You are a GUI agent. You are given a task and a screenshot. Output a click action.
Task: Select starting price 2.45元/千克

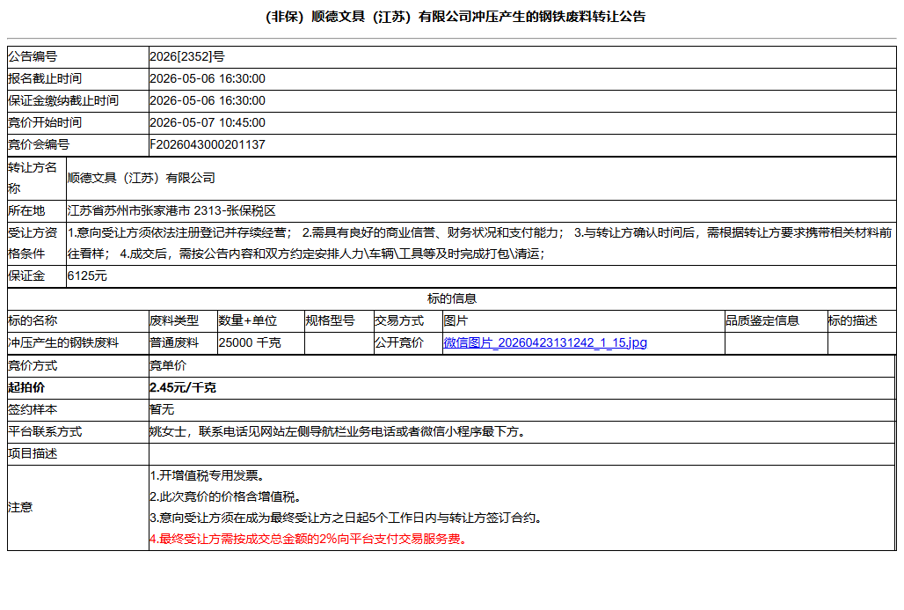click(183, 388)
